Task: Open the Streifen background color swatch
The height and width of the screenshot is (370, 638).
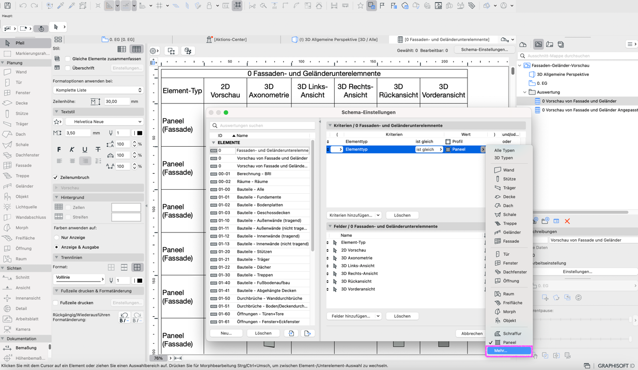Action: coord(126,217)
